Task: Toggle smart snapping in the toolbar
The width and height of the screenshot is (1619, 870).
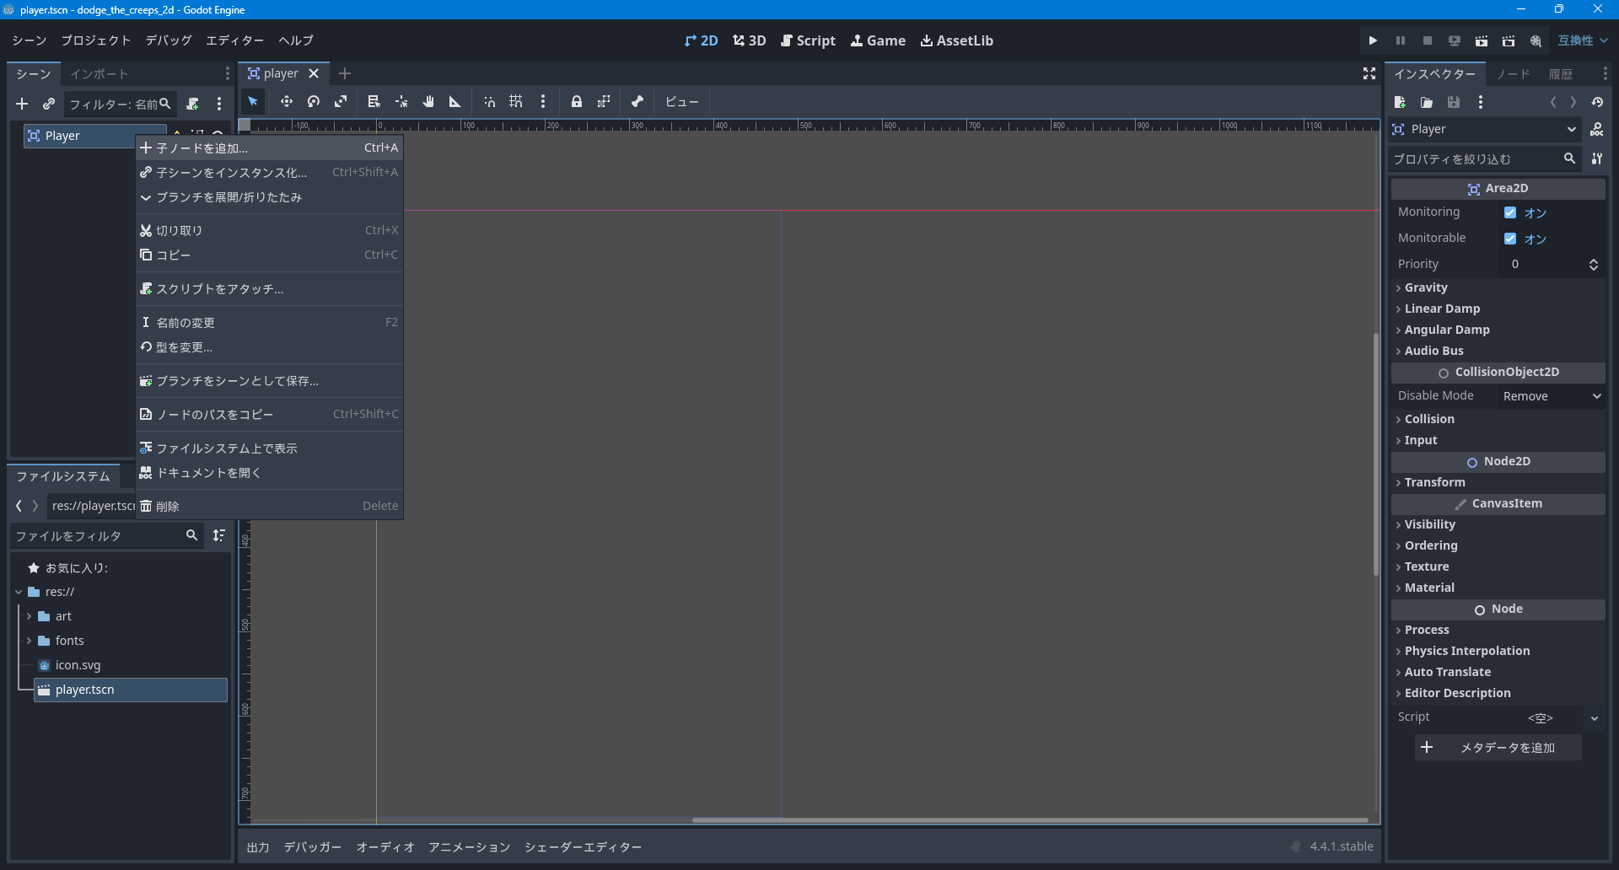Action: [489, 102]
